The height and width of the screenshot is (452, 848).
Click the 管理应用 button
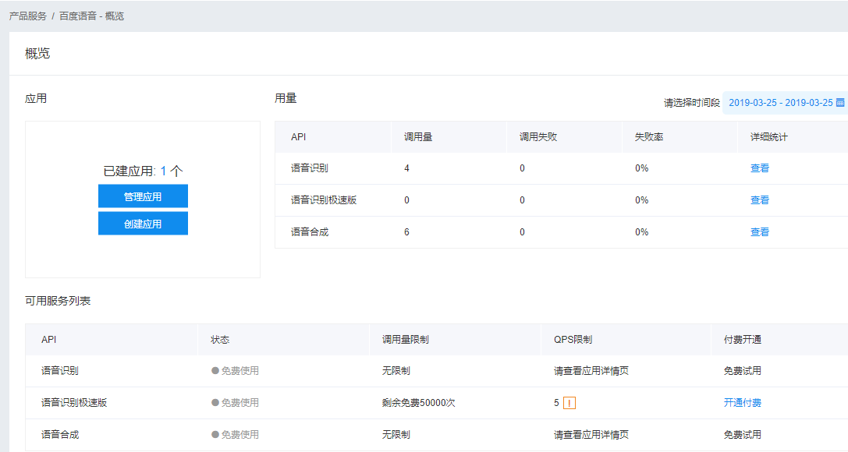(x=143, y=196)
